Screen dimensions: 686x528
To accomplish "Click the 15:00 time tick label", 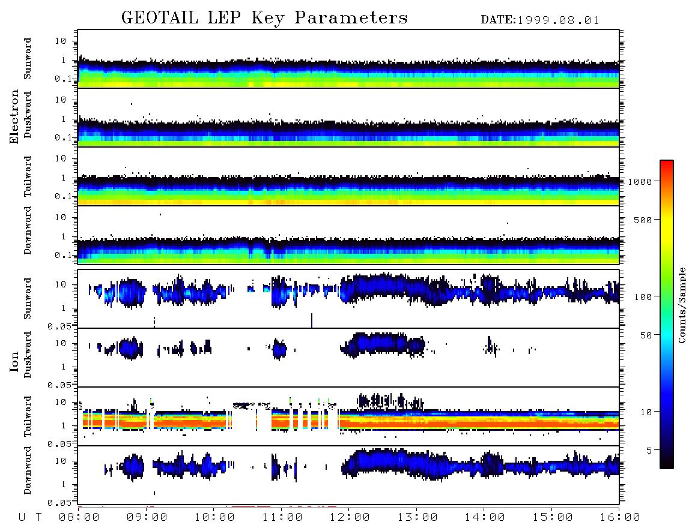I will pos(553,517).
